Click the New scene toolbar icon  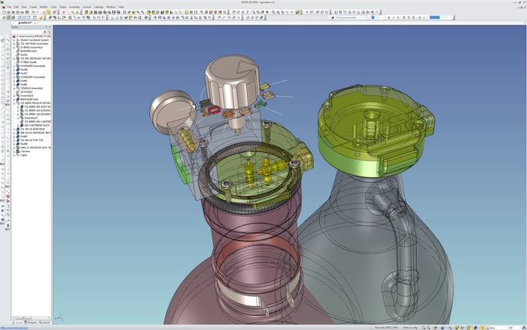(x=4, y=12)
